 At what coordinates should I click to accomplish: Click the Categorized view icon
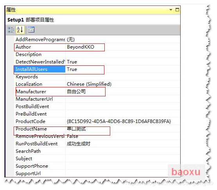pyautogui.click(x=11, y=30)
